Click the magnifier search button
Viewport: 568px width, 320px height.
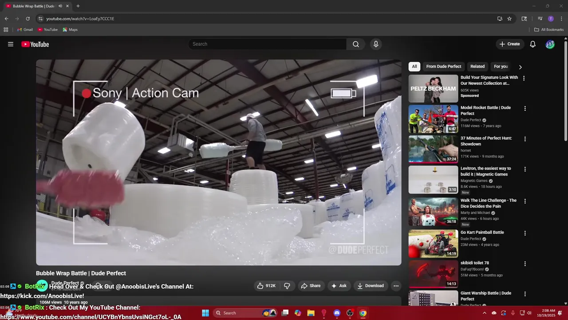point(356,44)
